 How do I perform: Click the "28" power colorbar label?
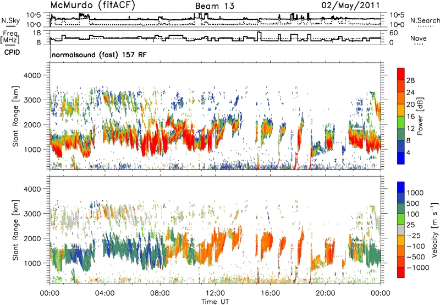tap(410, 80)
